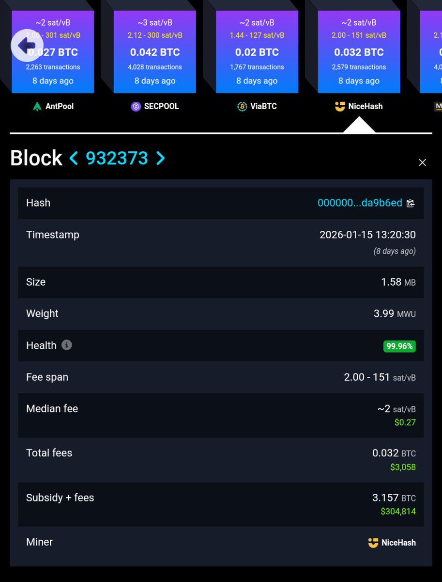Click the SECPOOL logo icon

(x=136, y=106)
